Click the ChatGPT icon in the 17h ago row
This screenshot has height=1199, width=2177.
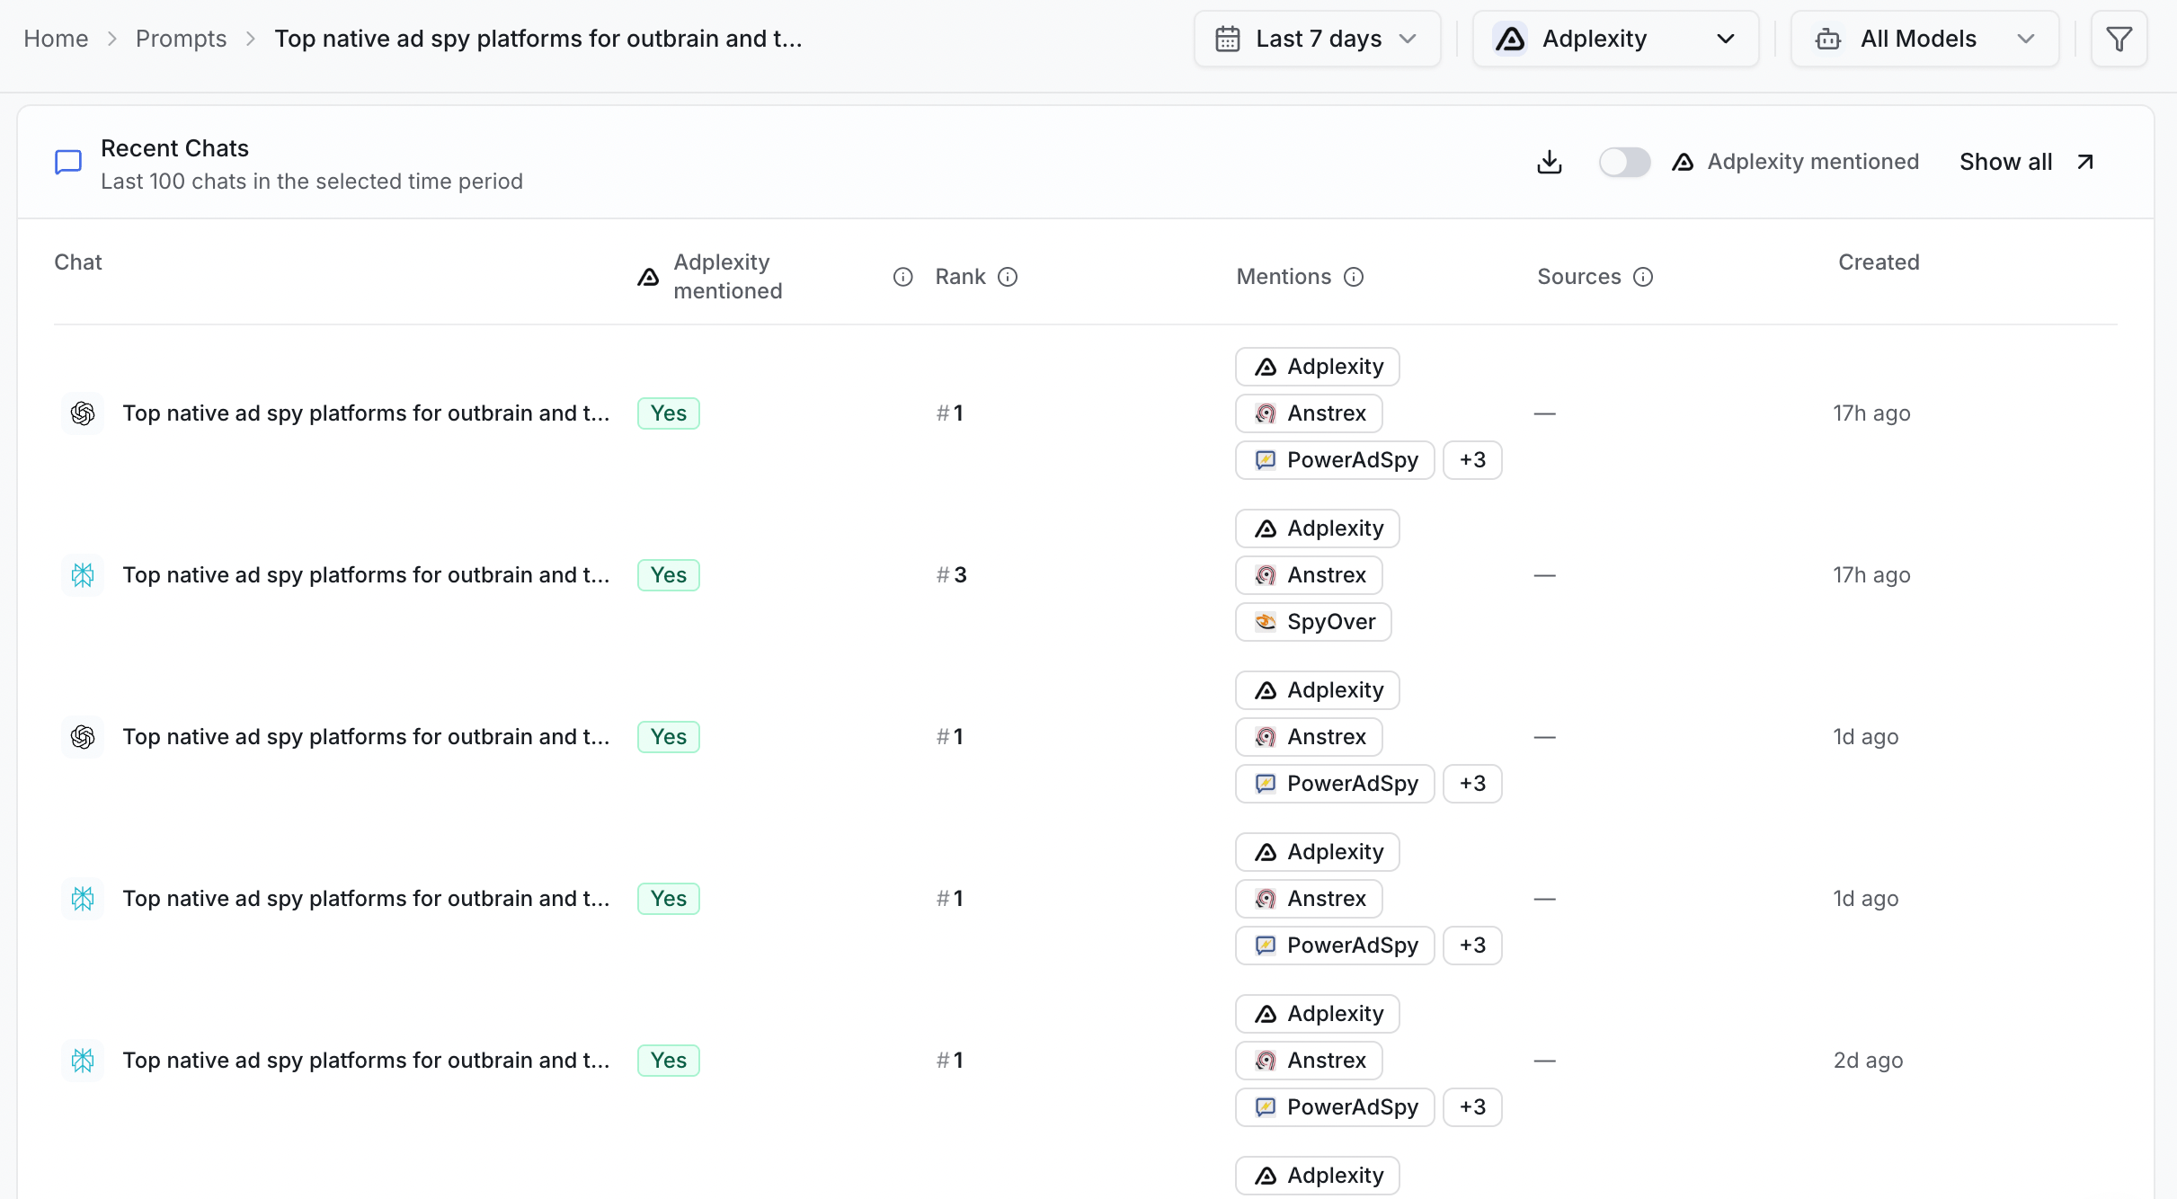click(83, 413)
